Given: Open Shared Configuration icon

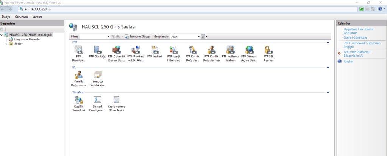Looking at the screenshot, I should pos(97,100).
